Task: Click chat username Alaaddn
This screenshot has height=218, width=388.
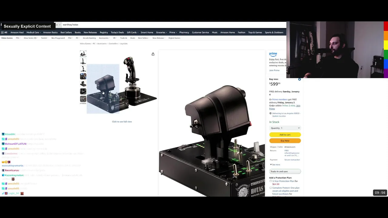Action: click(x=10, y=134)
